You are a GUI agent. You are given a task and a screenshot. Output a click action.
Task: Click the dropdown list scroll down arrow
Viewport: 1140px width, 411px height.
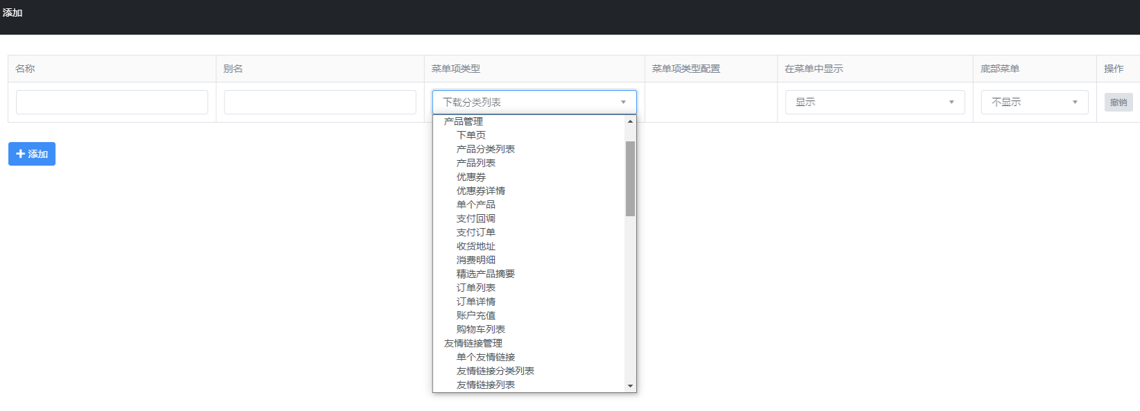tap(630, 386)
